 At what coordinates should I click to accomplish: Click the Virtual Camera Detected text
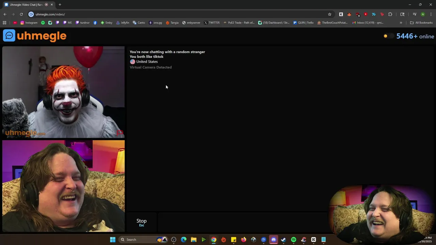point(151,67)
